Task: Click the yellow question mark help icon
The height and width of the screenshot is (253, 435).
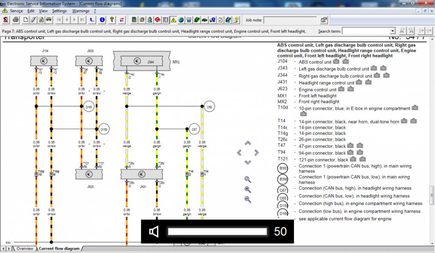Action: pyautogui.click(x=112, y=20)
